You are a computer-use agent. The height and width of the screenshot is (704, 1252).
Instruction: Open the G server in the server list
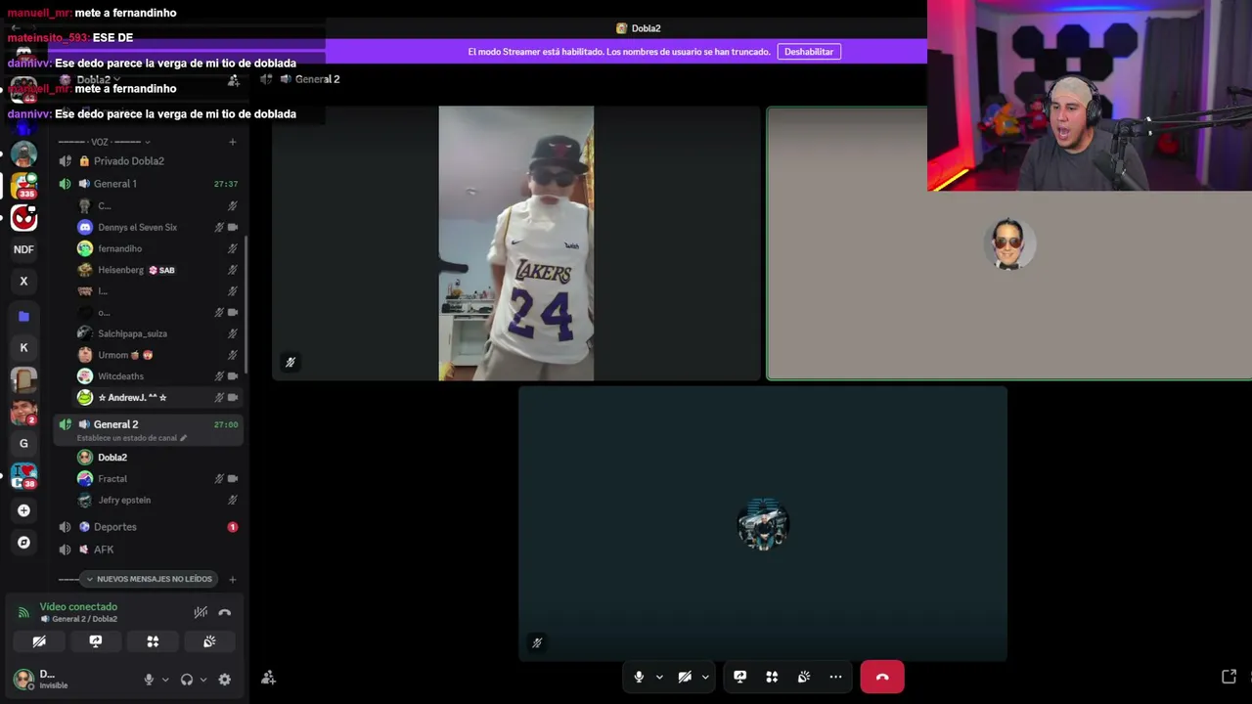coord(23,444)
